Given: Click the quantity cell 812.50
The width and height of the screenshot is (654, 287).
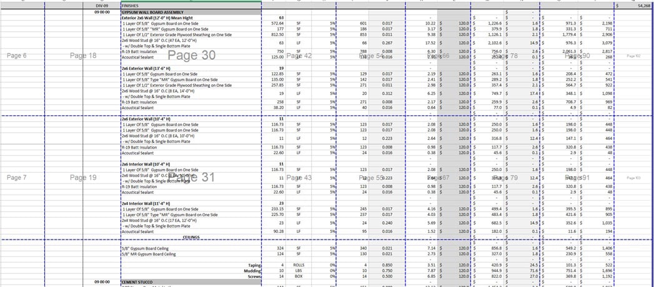Looking at the screenshot, I should click(274, 35).
